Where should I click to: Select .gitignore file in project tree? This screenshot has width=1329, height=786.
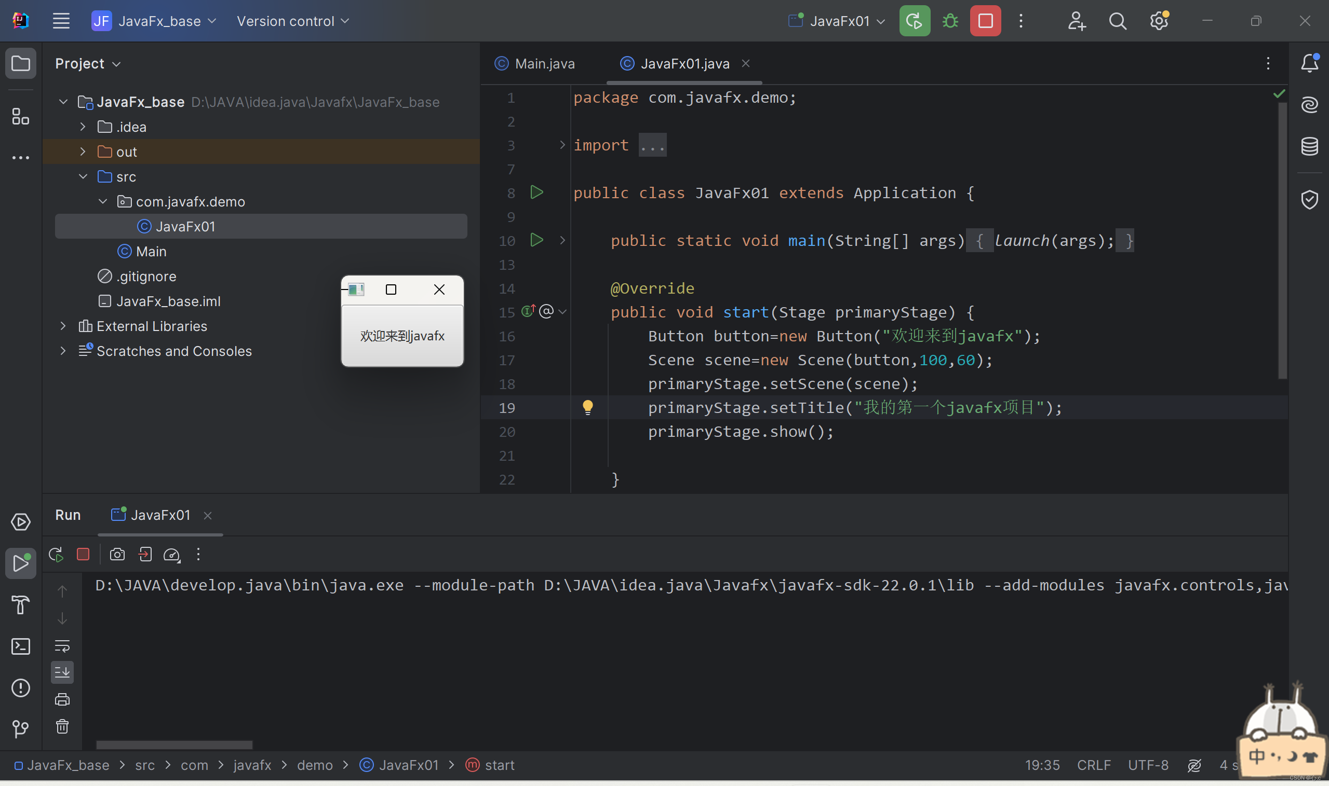point(137,276)
